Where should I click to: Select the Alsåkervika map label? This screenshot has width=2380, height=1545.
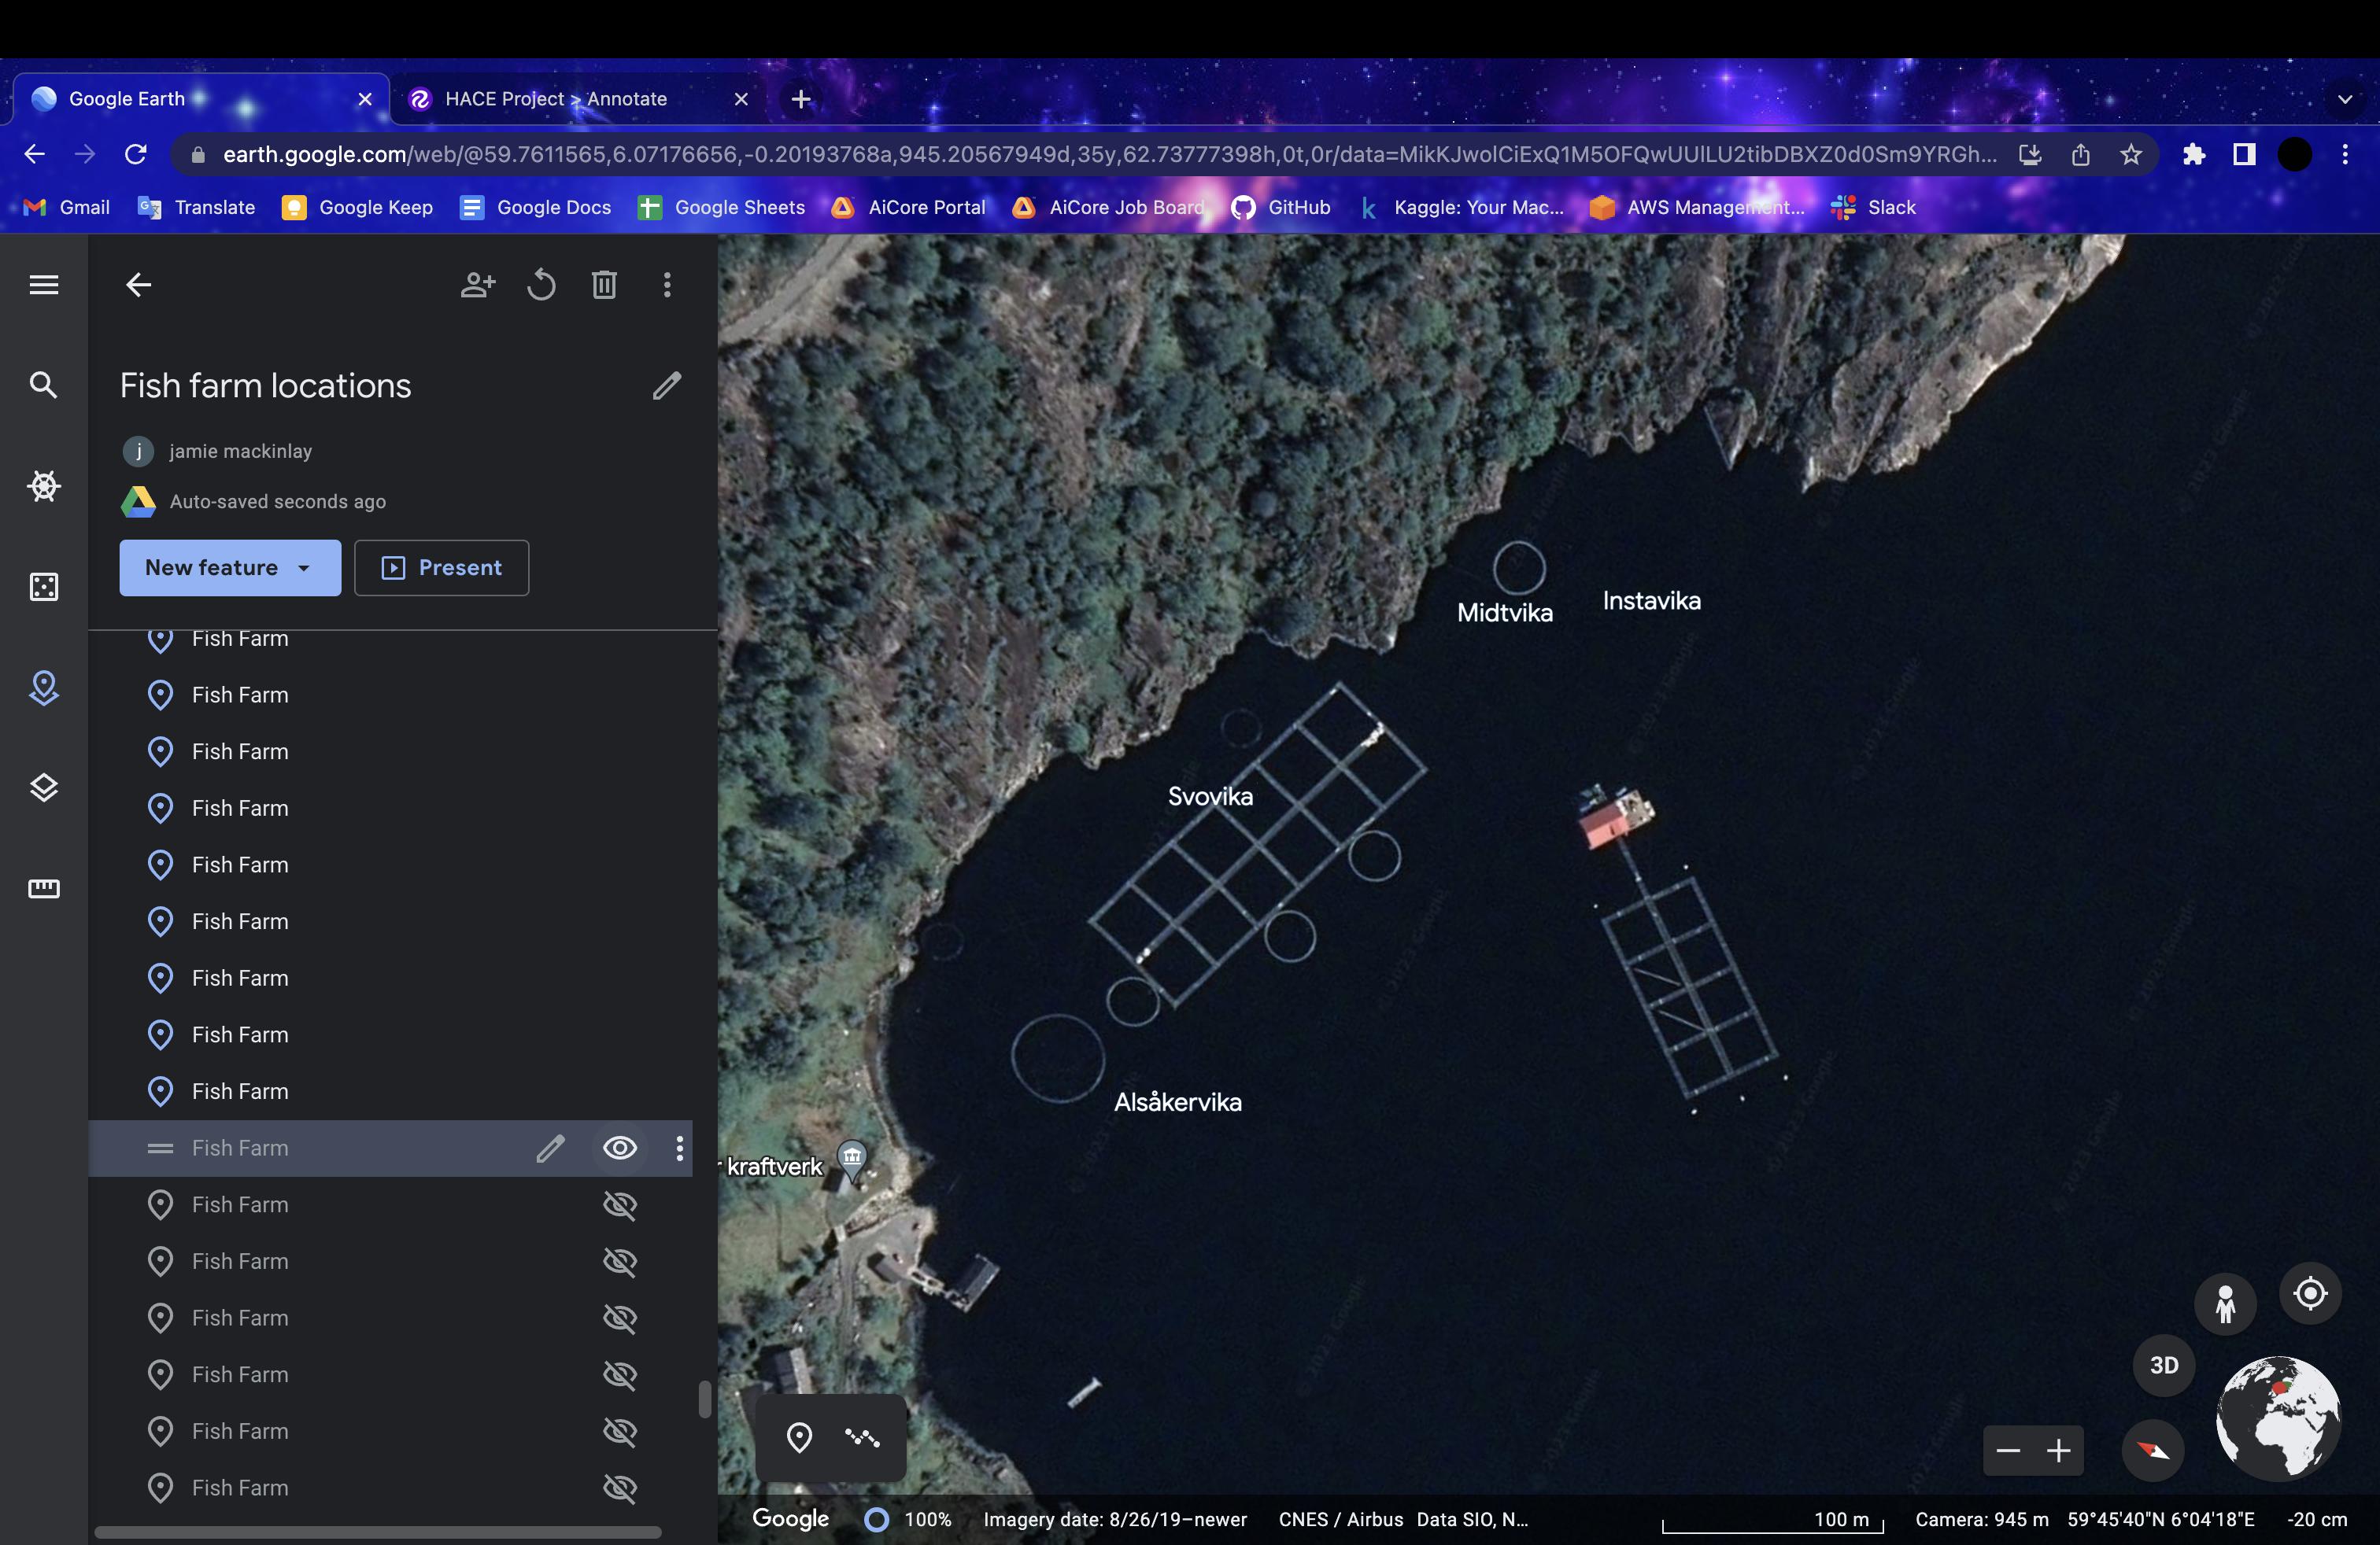(1178, 1102)
